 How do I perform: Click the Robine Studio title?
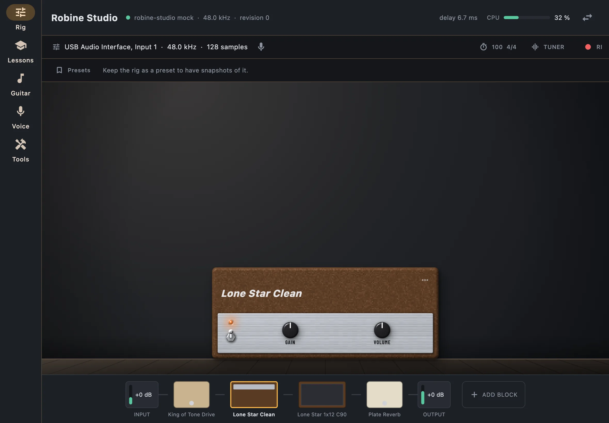point(84,18)
